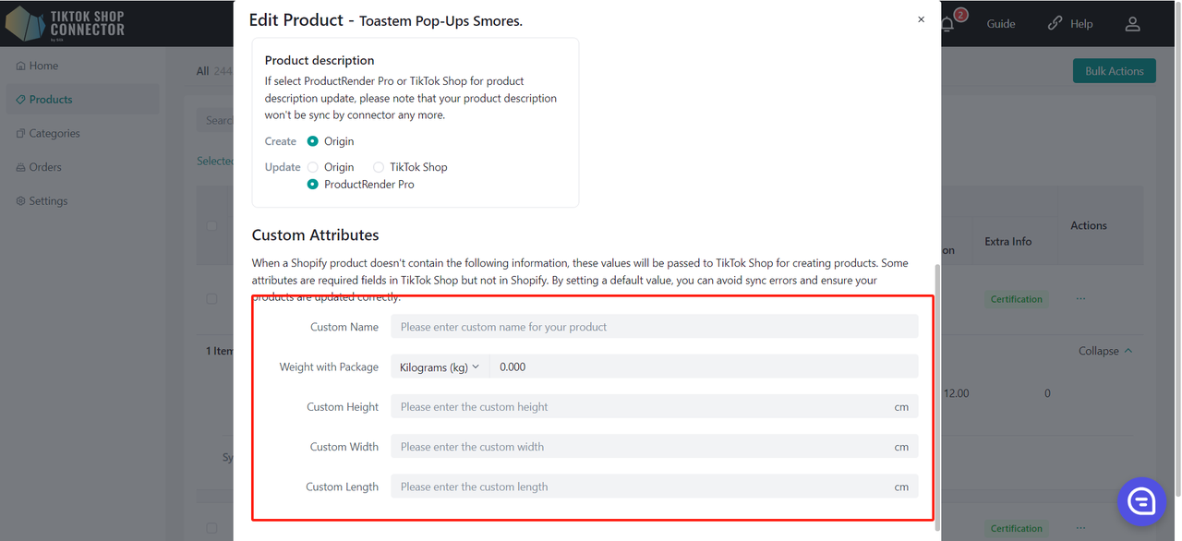Open Home in the sidebar
Viewport: 1182px width, 541px height.
point(43,66)
